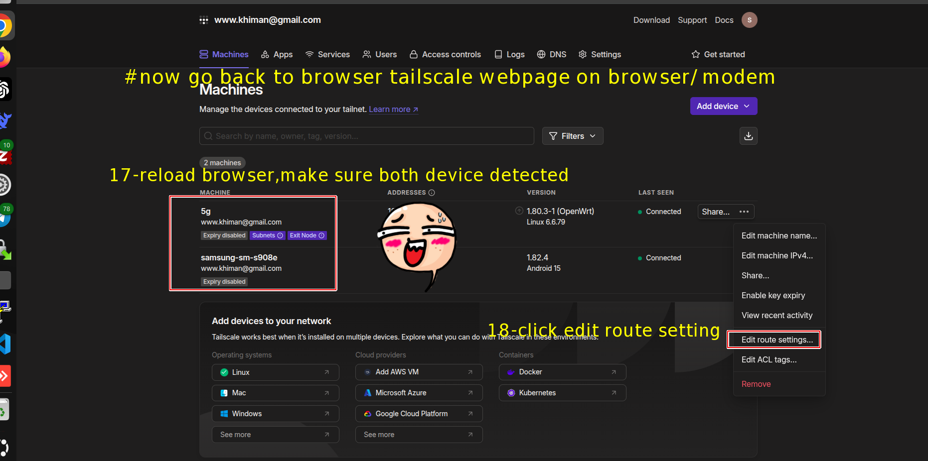Click Edit route settings menu item
This screenshot has width=928, height=461.
click(779, 340)
